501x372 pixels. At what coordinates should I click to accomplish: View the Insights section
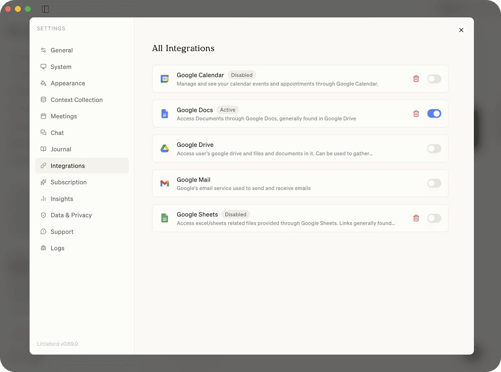(82, 198)
